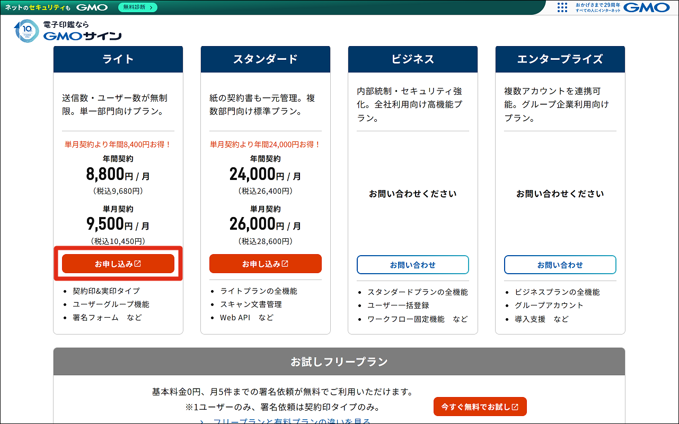Screen dimensions: 679x424
Task: Click the arrow chevron inside 無料診断 button
Action: coord(150,8)
